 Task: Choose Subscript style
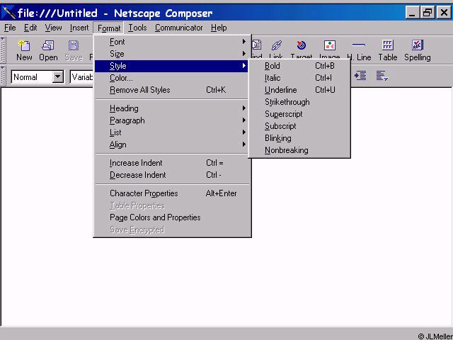click(x=299, y=126)
